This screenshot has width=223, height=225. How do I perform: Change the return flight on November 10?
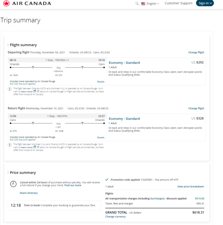click(196, 108)
